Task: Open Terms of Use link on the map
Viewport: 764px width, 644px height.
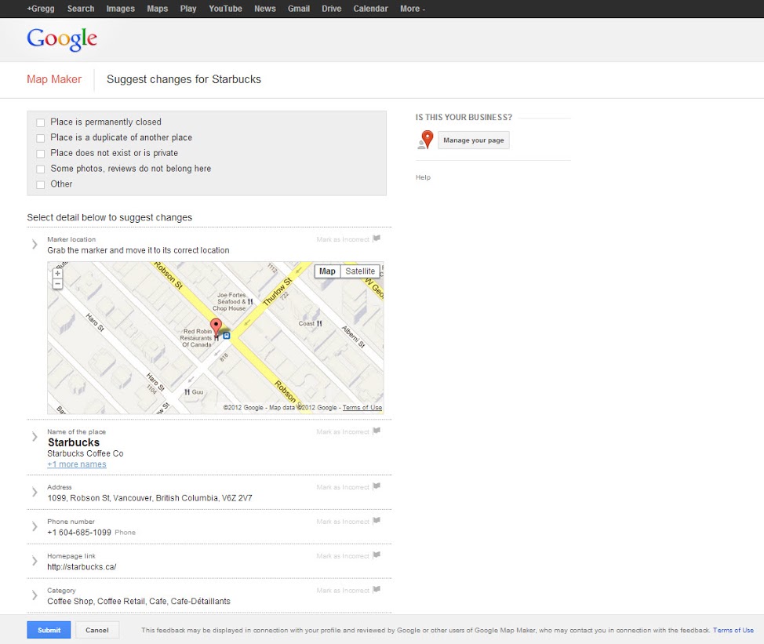Action: pos(362,407)
